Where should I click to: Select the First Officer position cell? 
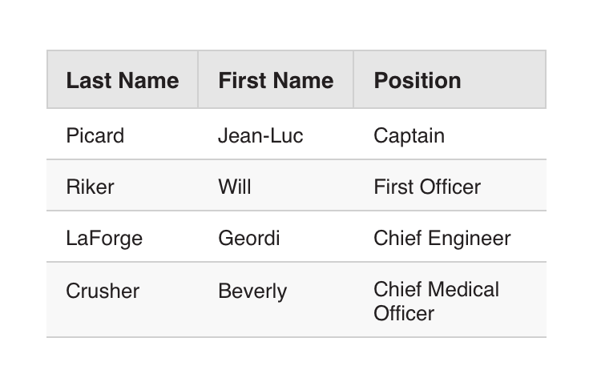[427, 187]
